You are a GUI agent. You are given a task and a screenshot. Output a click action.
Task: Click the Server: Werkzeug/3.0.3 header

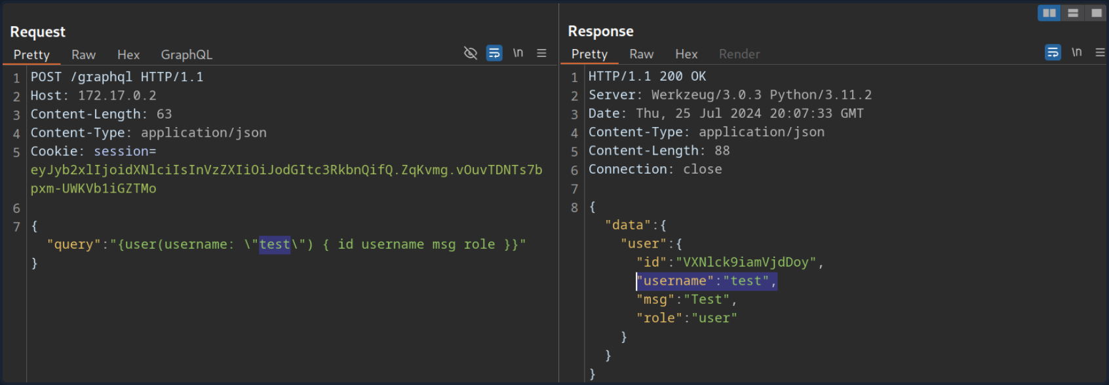pyautogui.click(x=730, y=95)
